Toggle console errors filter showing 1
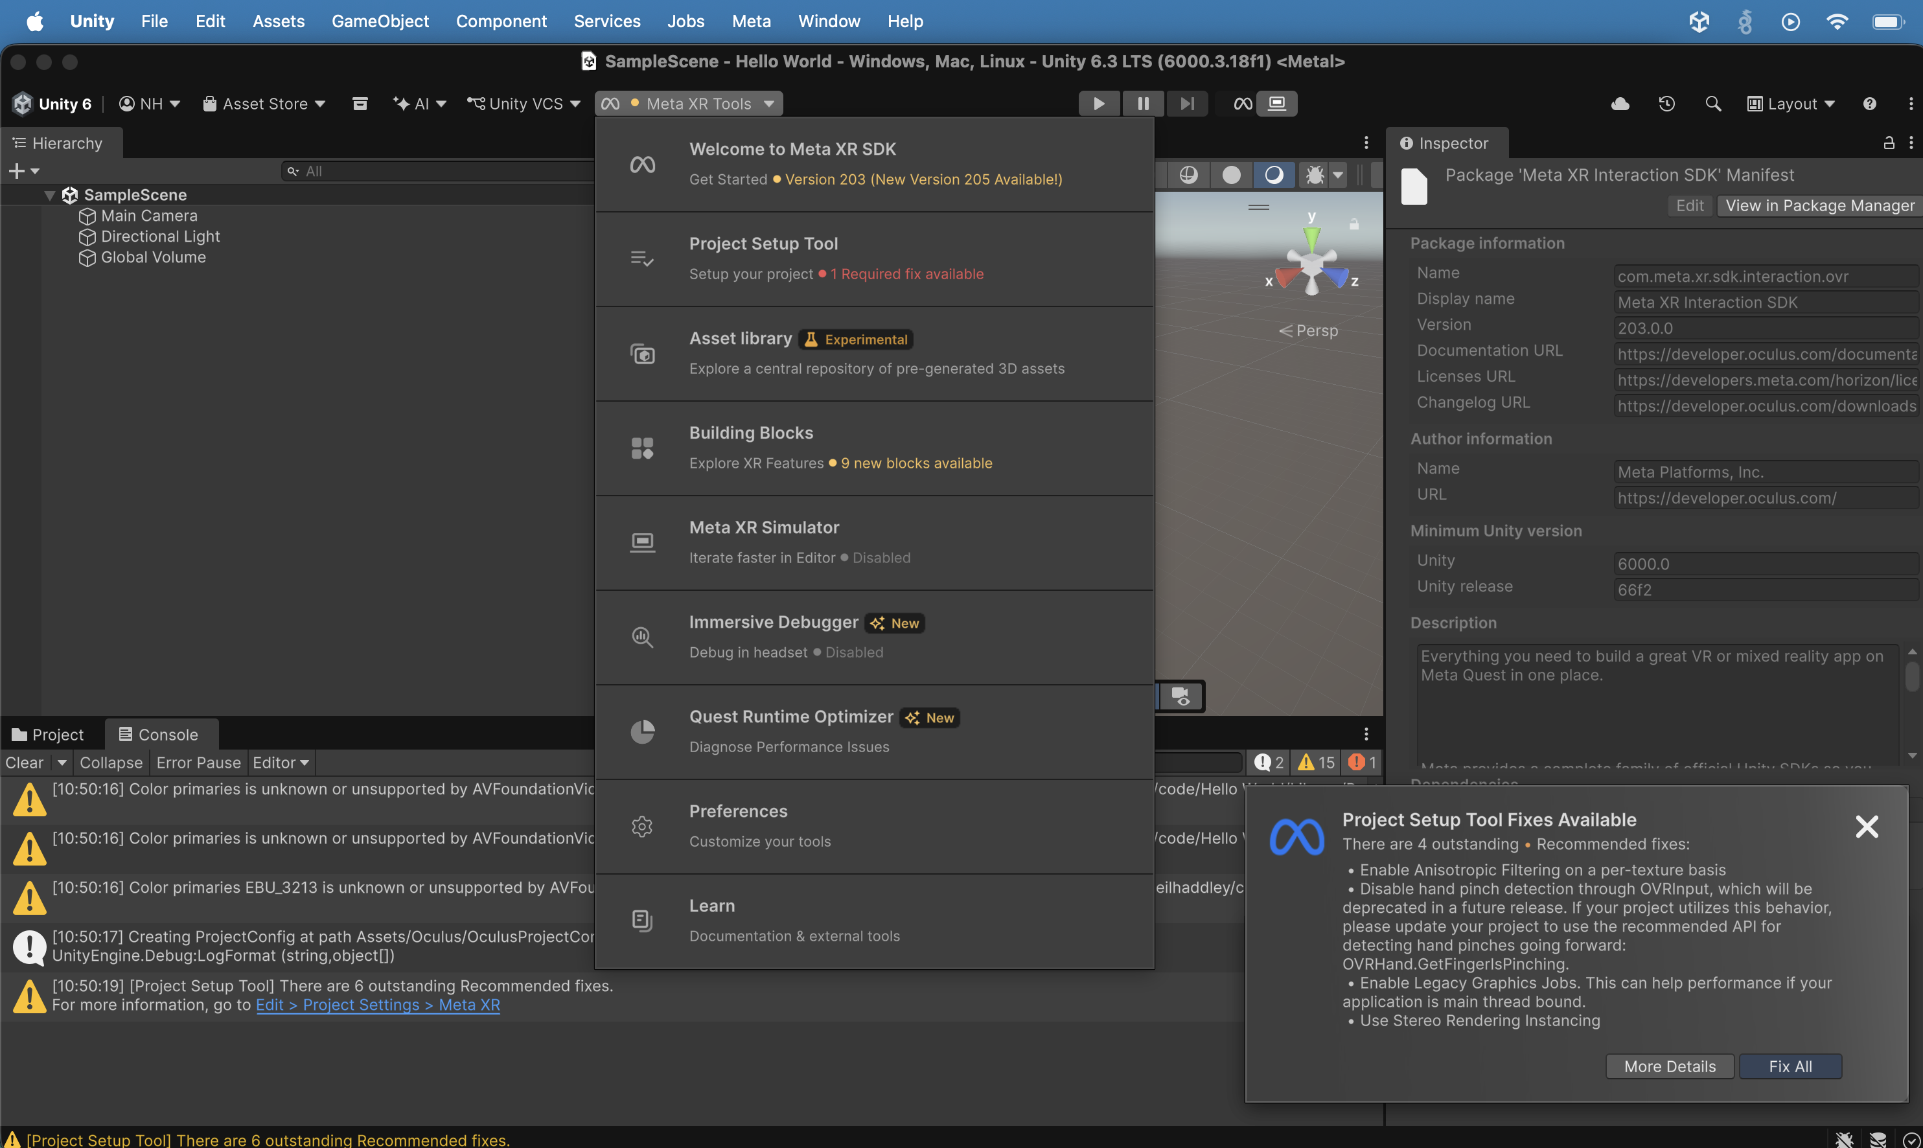 (1361, 763)
